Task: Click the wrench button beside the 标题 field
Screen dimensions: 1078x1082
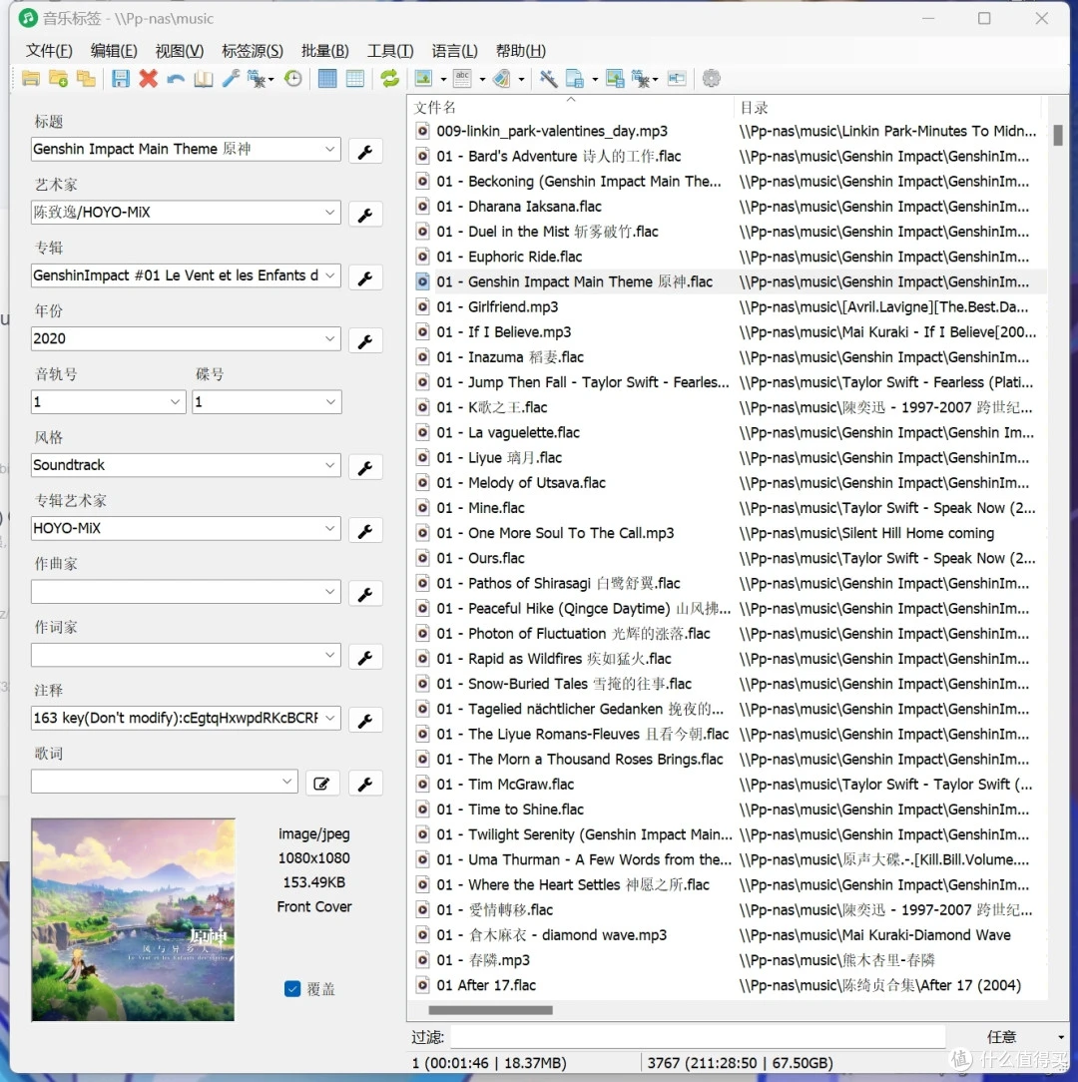Action: [364, 151]
